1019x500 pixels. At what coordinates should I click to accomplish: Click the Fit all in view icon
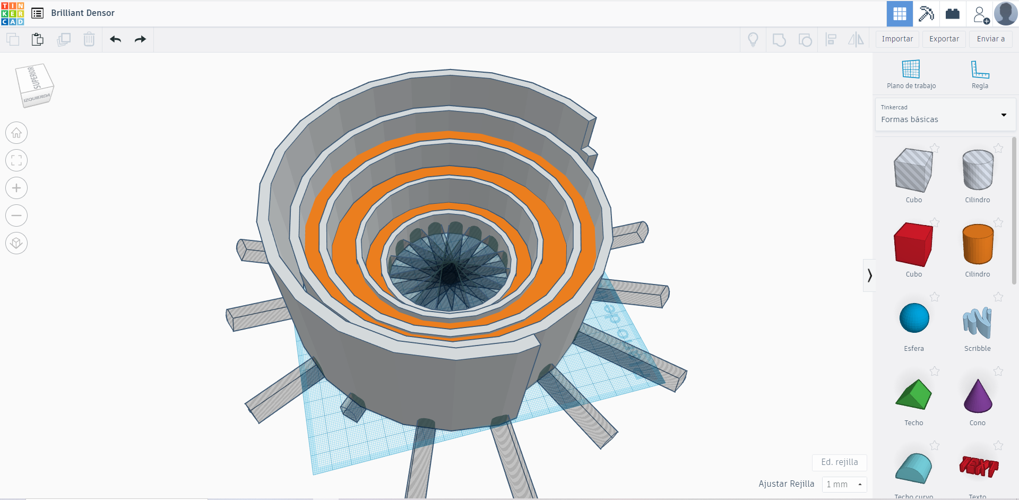pos(16,160)
